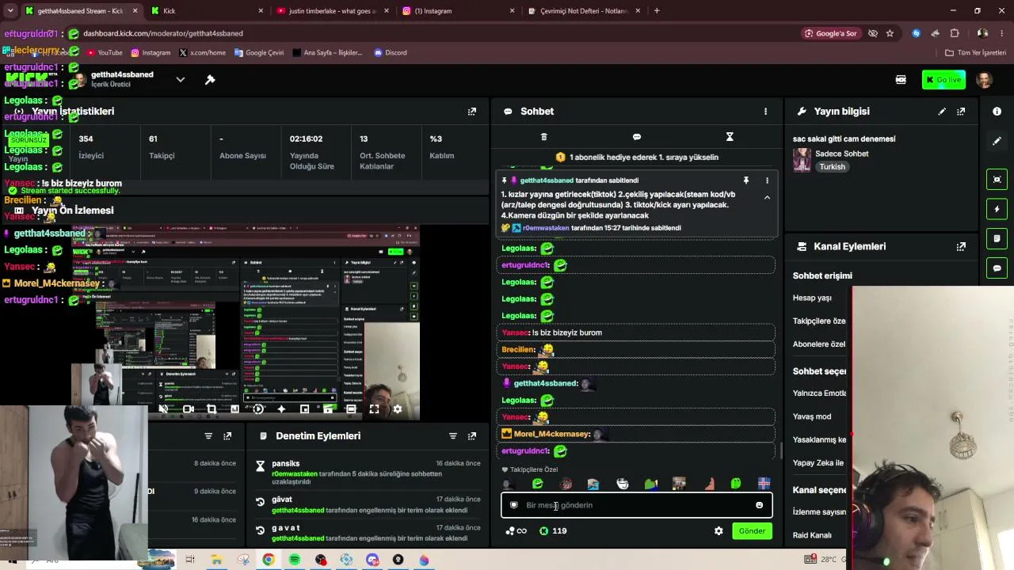
Task: Click the pin icon next to channel name
Action: click(210, 79)
